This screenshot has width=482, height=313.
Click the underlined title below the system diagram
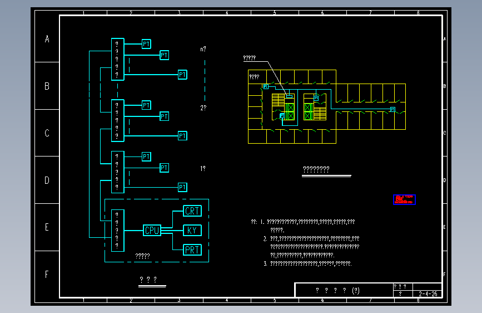click(x=148, y=280)
